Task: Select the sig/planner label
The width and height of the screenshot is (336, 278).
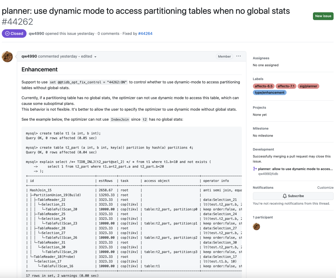Action: pos(308,86)
